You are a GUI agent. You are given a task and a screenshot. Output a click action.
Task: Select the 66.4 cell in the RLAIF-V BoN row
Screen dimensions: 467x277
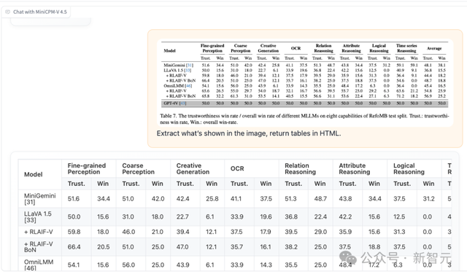coord(74,247)
